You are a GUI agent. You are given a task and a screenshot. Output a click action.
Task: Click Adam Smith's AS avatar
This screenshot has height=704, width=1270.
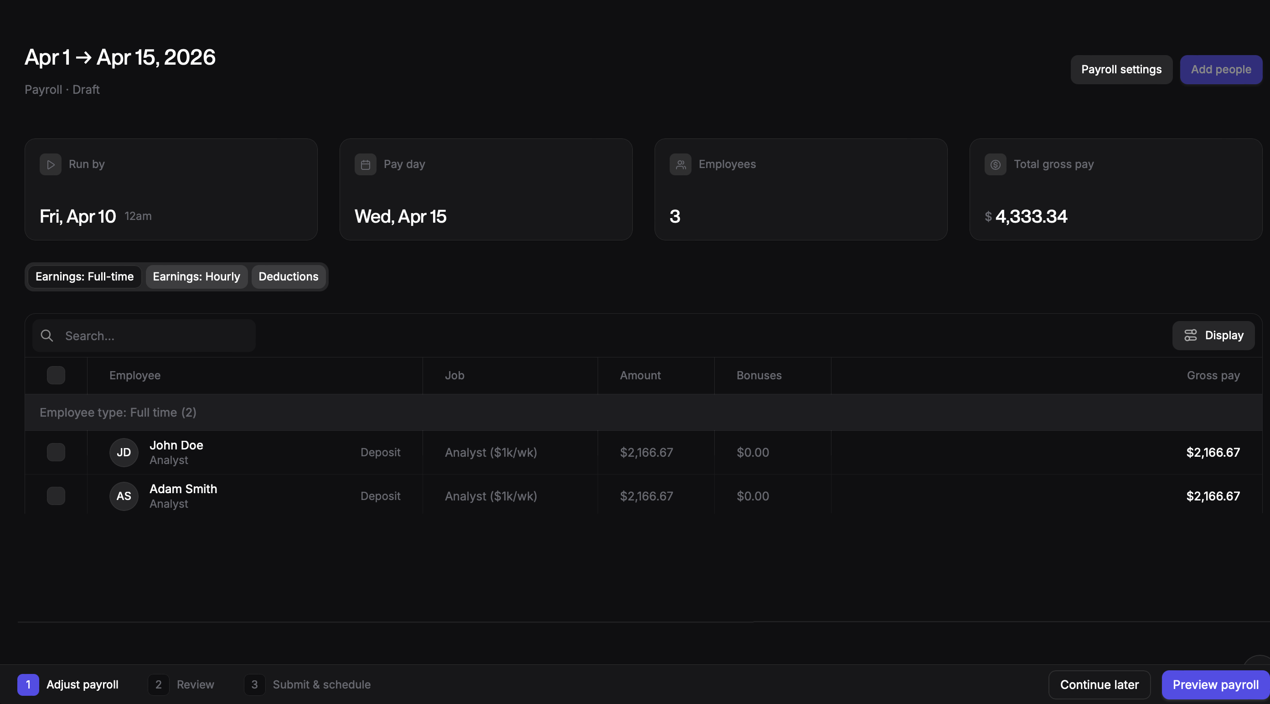124,496
